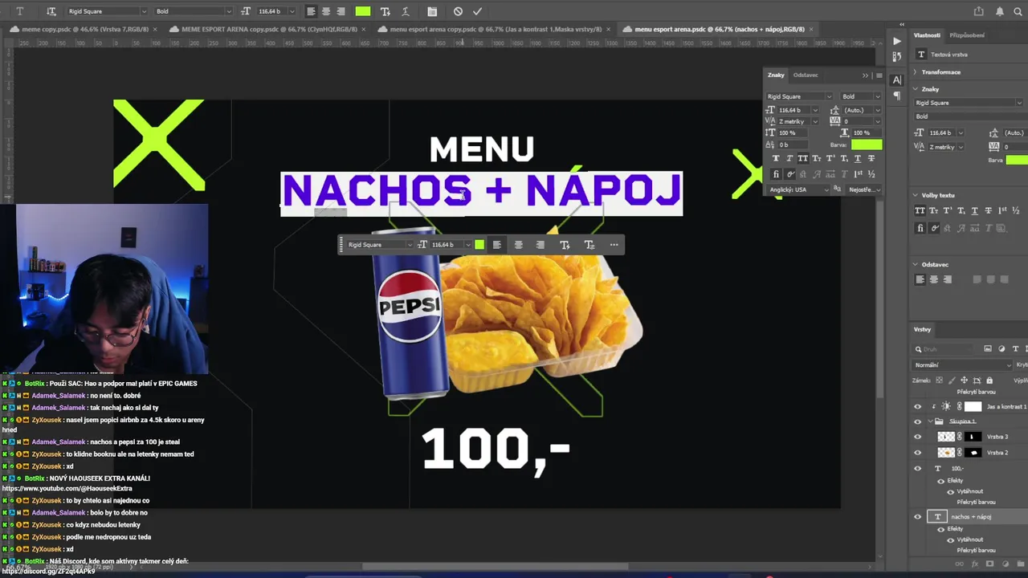Filter layers by type layer icon
This screenshot has width=1028, height=578.
[x=1015, y=349]
